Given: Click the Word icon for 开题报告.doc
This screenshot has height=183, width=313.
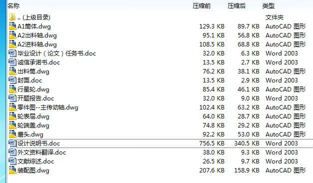Looking at the screenshot, I should click(12, 98).
